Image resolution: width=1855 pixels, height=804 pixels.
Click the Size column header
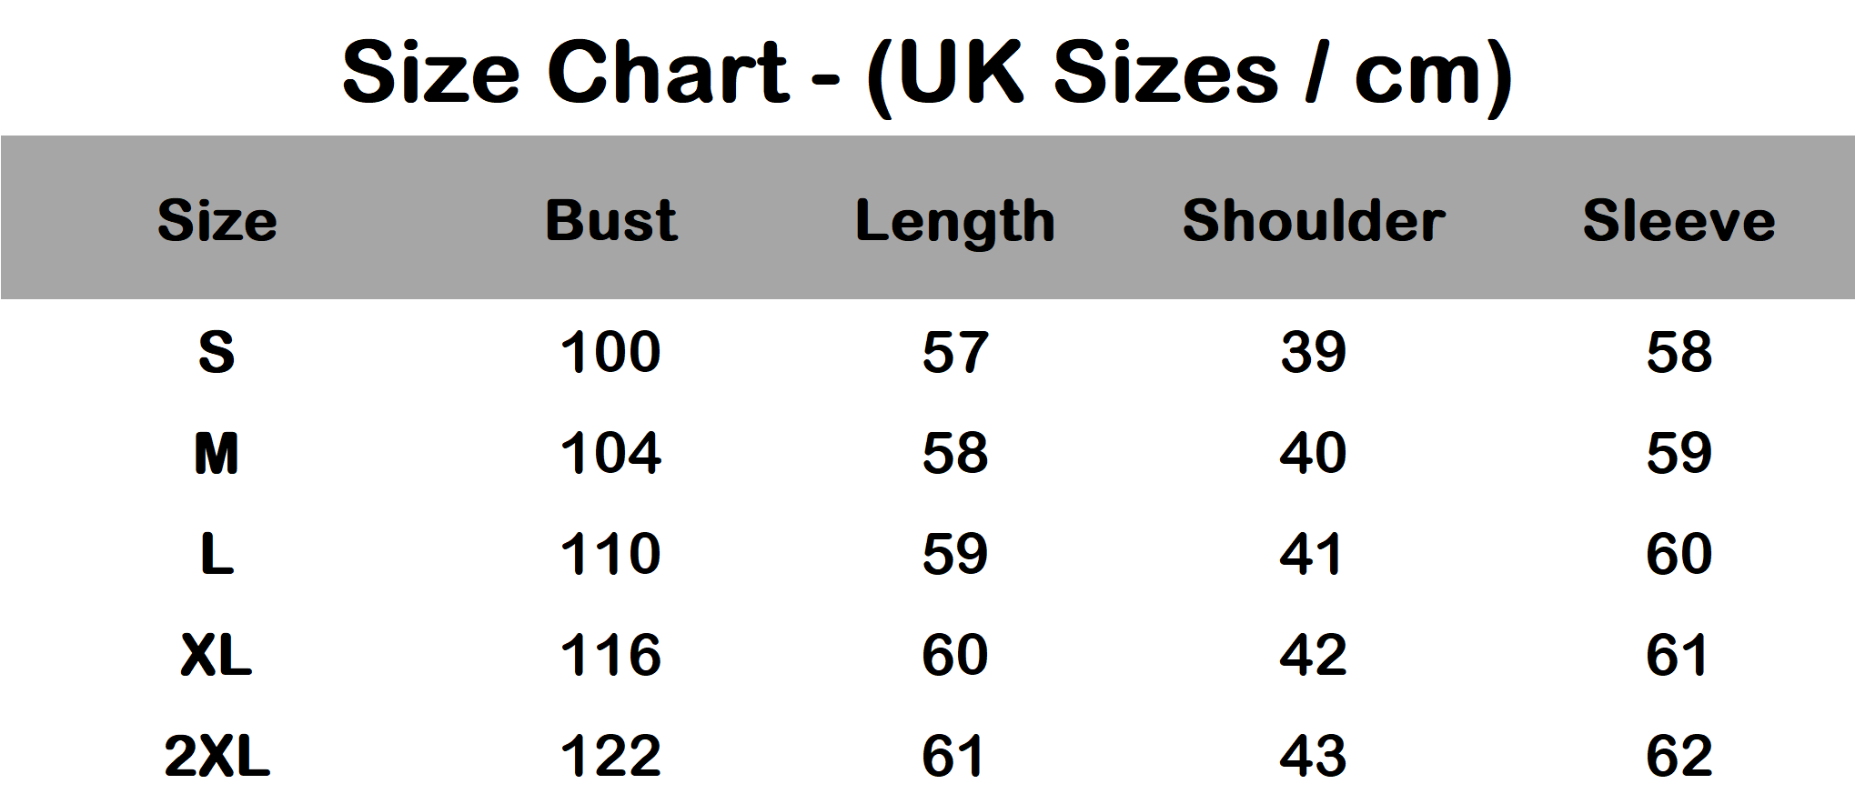(217, 220)
